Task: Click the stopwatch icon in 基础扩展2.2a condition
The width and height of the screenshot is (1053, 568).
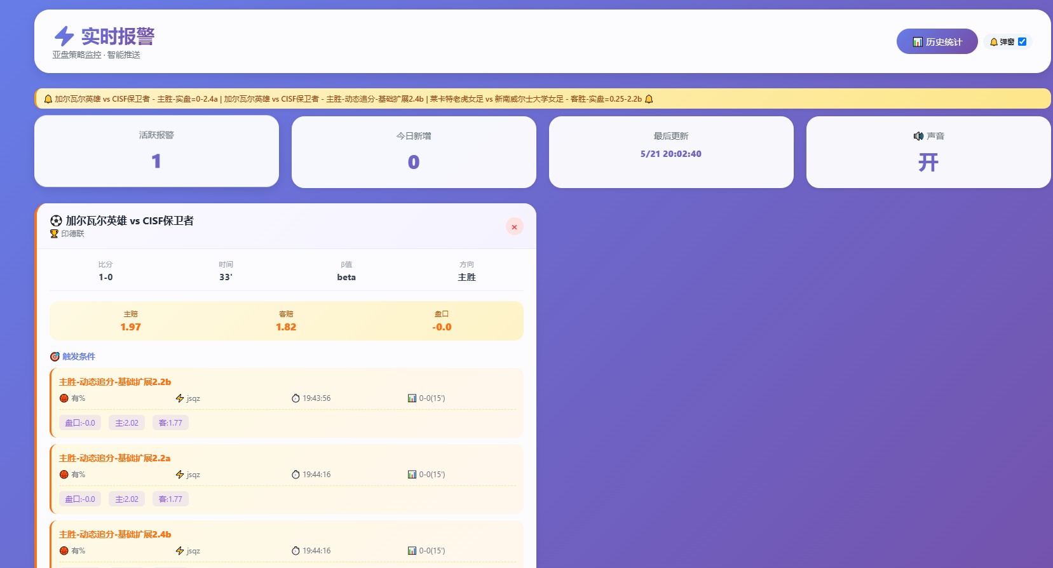Action: (296, 475)
